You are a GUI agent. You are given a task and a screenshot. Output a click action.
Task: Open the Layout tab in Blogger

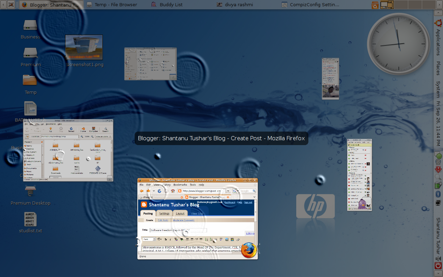tap(180, 214)
